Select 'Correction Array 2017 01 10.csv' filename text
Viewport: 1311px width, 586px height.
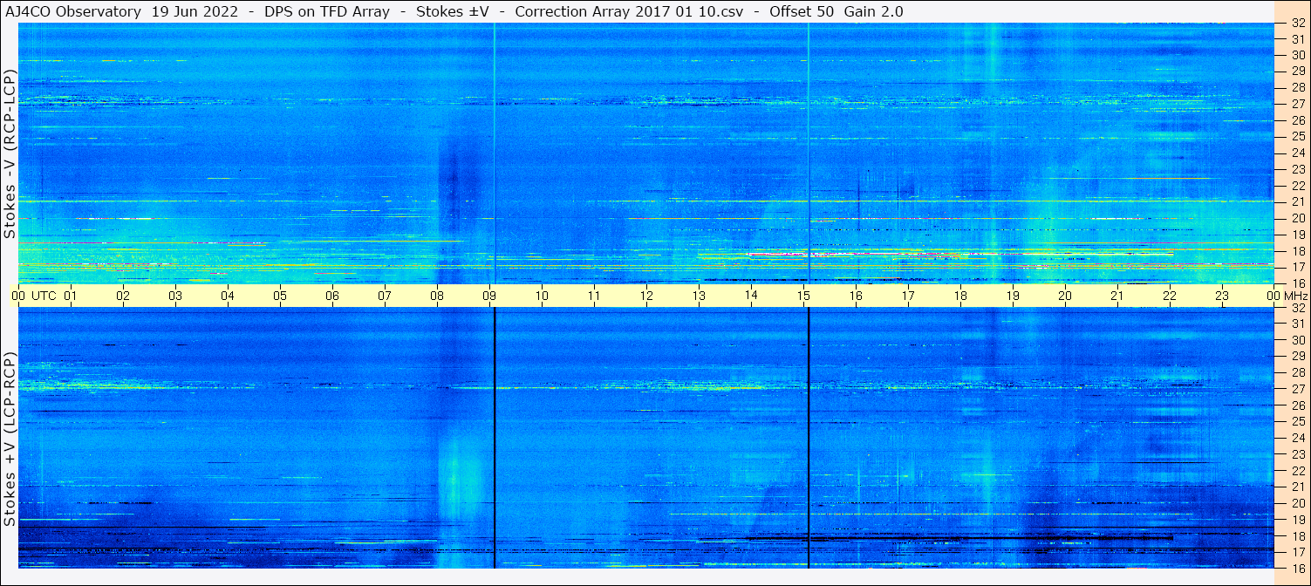[x=629, y=12]
